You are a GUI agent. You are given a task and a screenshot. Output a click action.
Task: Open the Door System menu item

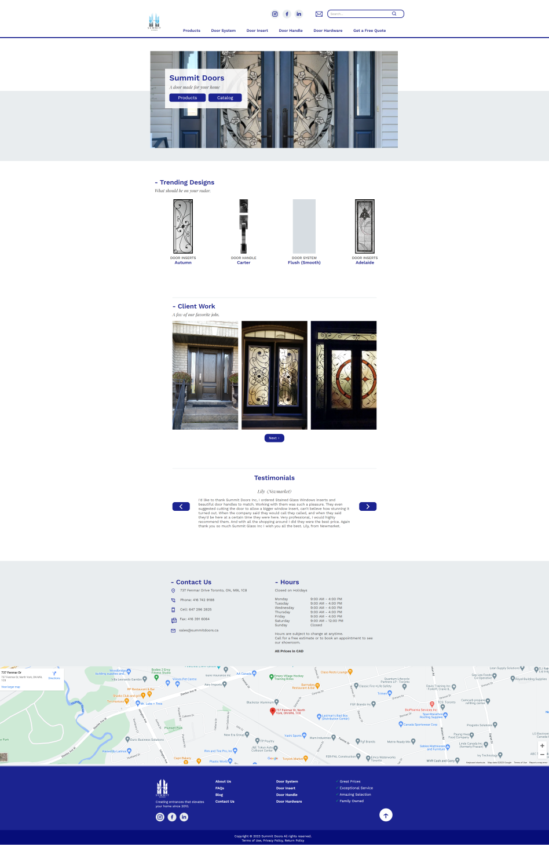(224, 31)
